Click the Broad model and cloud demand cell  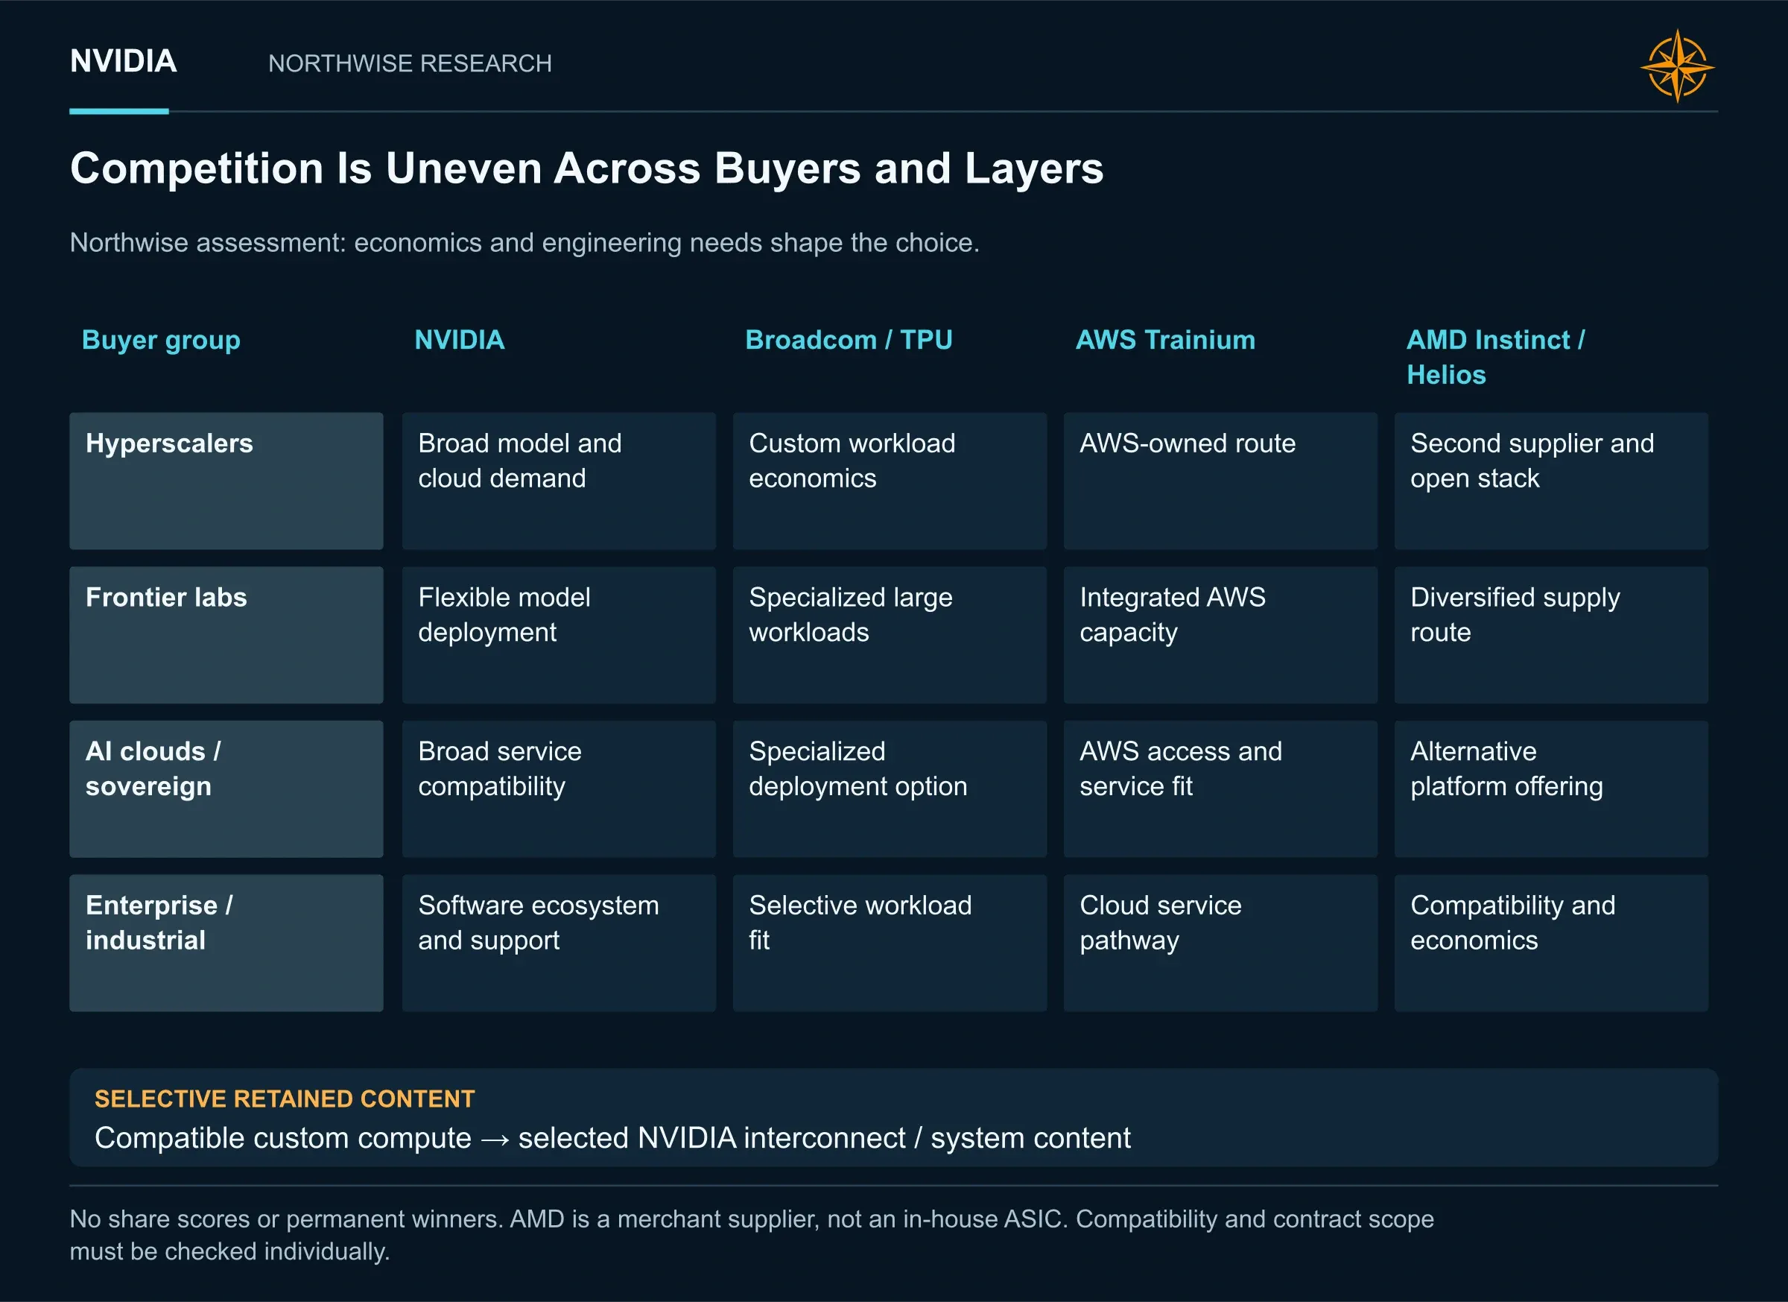559,481
